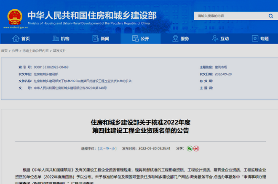Go to the 新闻 news section
The height and width of the screenshot is (184, 278).
point(100,39)
